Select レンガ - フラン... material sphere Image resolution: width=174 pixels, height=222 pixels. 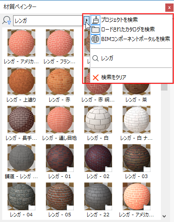coord(60,43)
